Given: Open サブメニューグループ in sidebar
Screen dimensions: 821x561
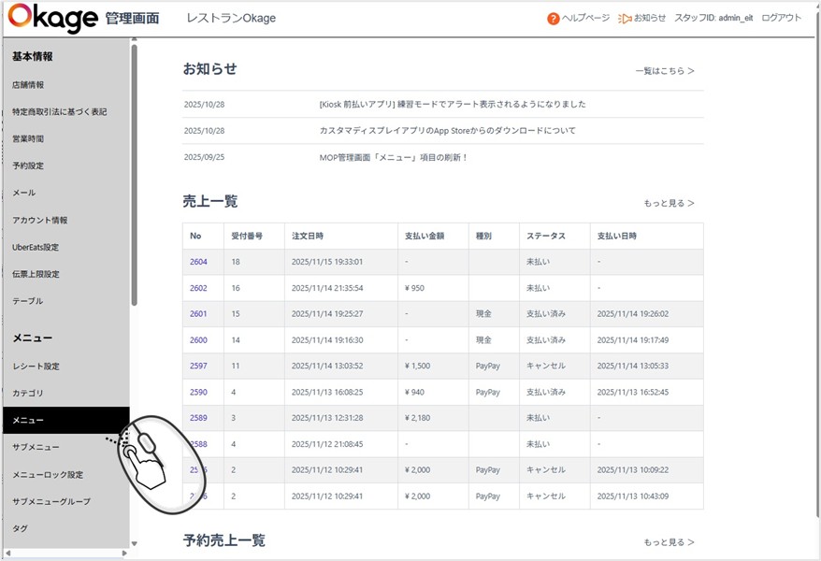Looking at the screenshot, I should click(51, 502).
